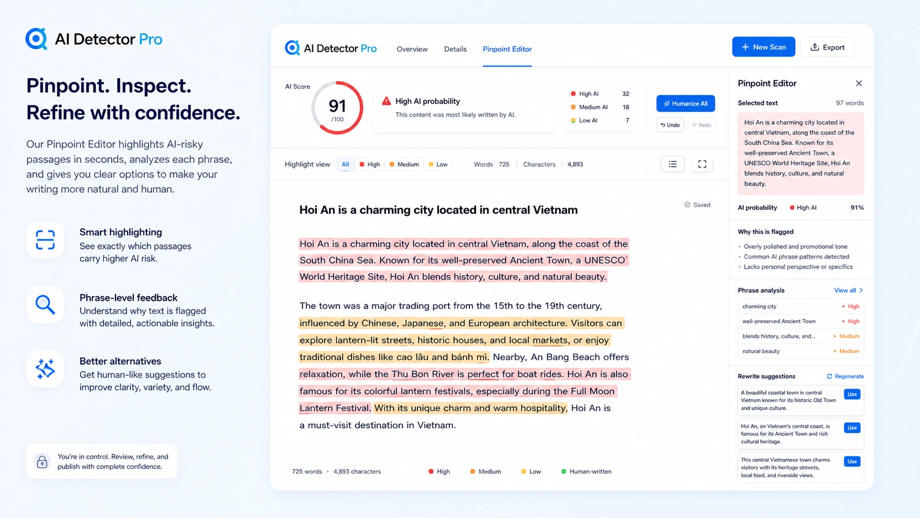This screenshot has width=920, height=518.
Task: Use the 'This central Vietnamese town charms' suggestion
Action: coord(852,461)
